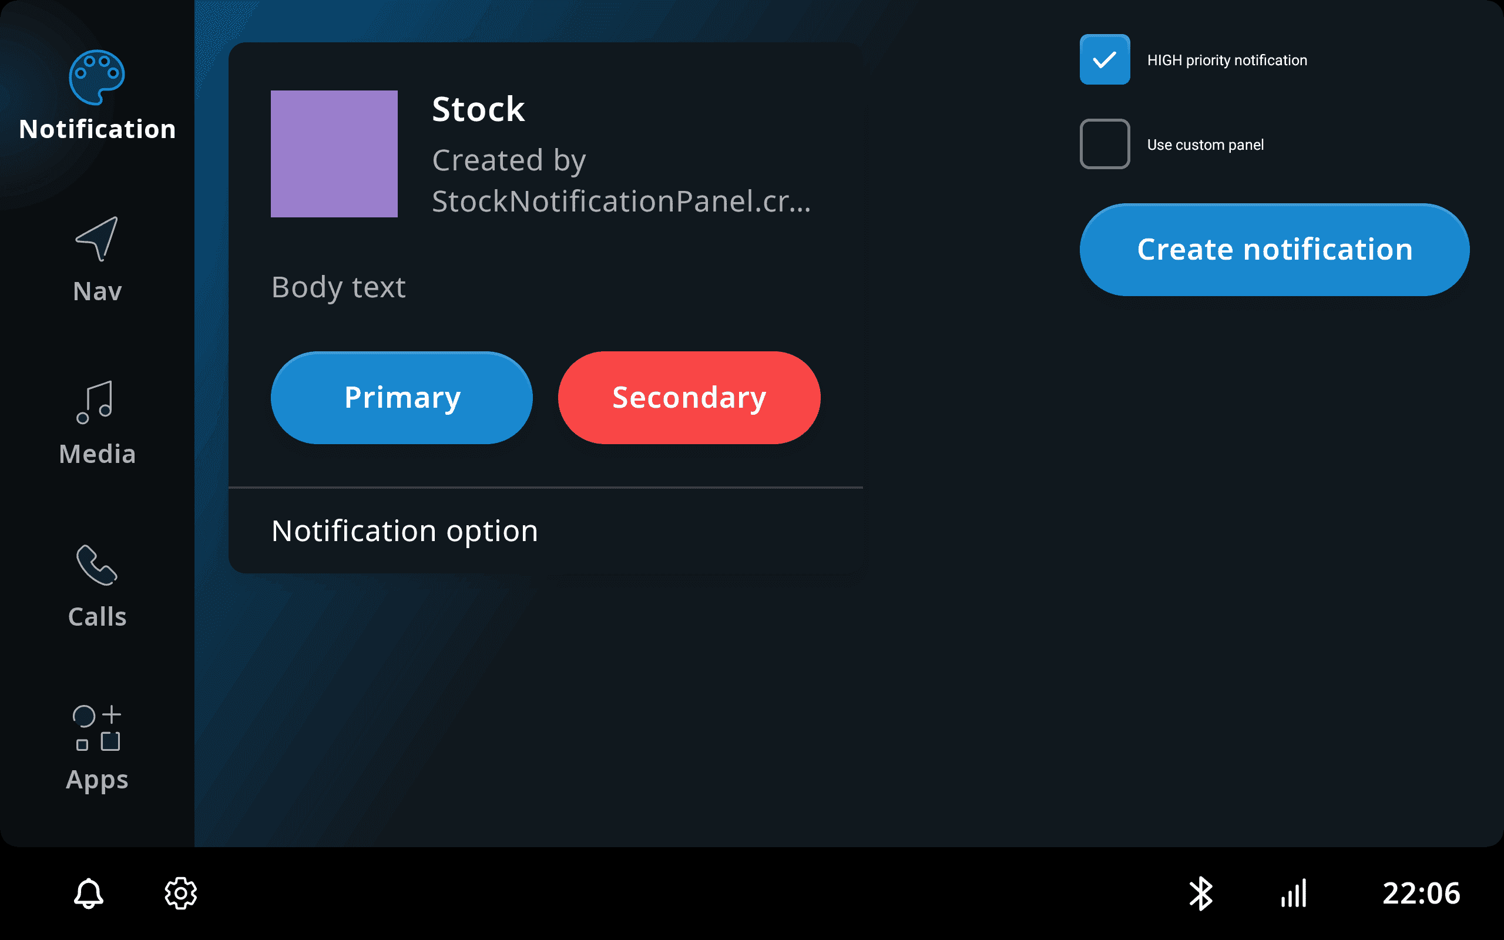The image size is (1504, 940).
Task: Uncheck HIGH priority notification checkbox
Action: point(1104,60)
